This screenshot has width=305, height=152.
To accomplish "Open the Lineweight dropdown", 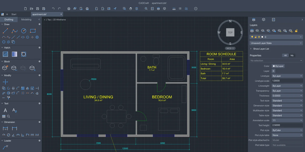I will coord(287,86).
